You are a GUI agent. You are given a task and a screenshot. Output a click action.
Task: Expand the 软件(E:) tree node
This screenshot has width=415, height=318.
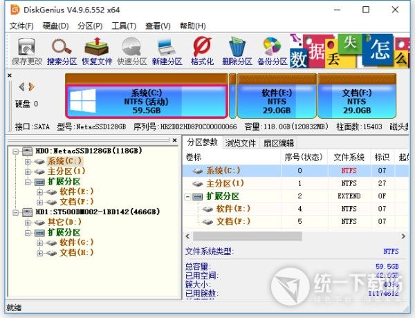tap(39, 192)
